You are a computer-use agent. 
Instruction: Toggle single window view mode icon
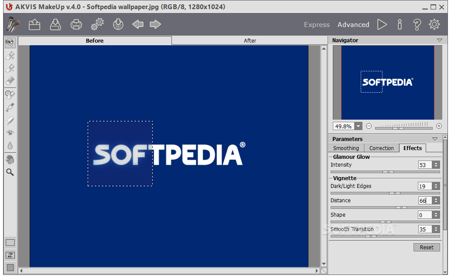tap(10, 243)
